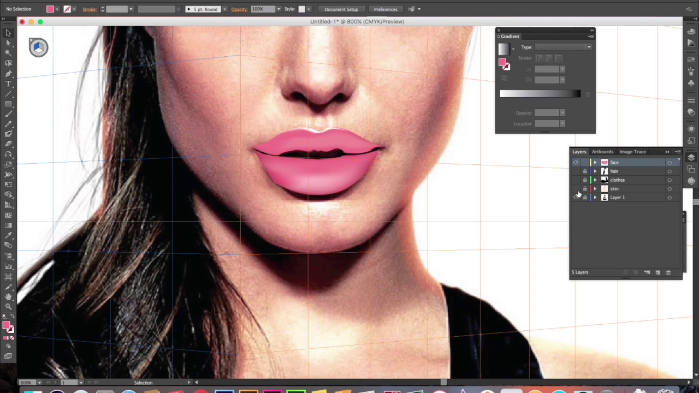Open Preferences from the control bar
This screenshot has height=393, width=699.
coord(386,9)
